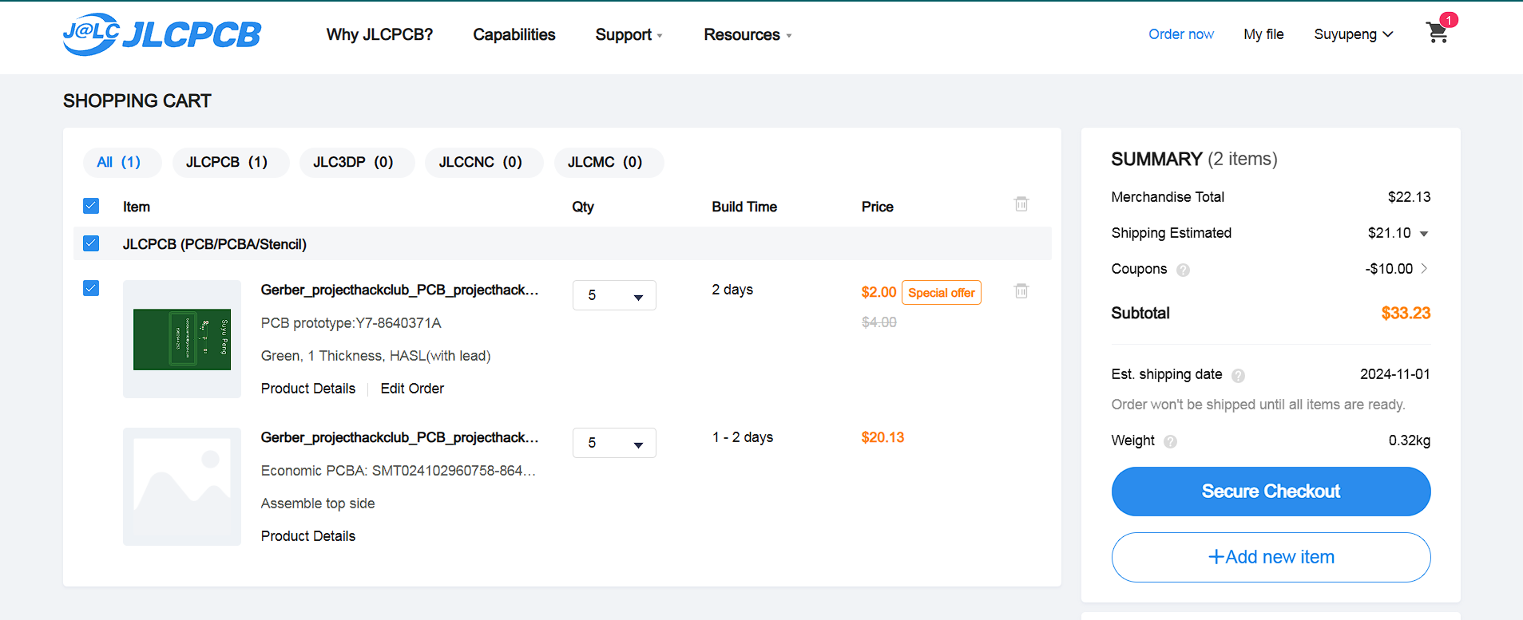
Task: Open quantity dropdown for Economic PCBA
Action: tap(614, 443)
